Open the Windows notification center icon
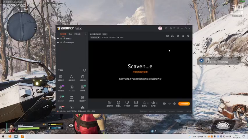248x139 pixels. (244, 136)
